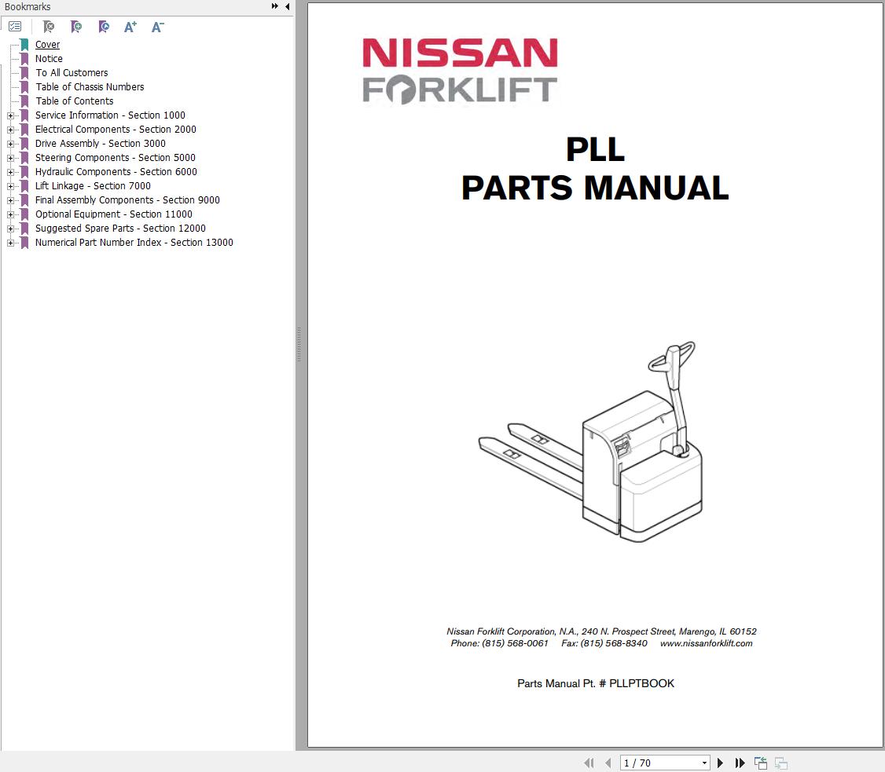Open the bookmarks options menu icon
885x772 pixels.
pos(15,27)
